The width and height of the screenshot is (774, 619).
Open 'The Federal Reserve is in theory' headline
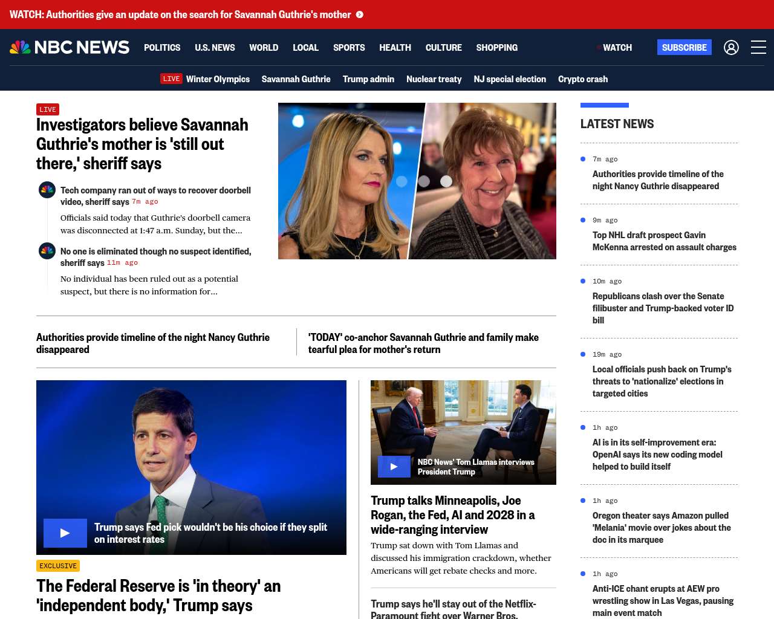pyautogui.click(x=158, y=595)
